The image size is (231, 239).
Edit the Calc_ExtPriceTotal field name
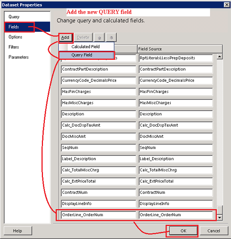click(x=98, y=181)
